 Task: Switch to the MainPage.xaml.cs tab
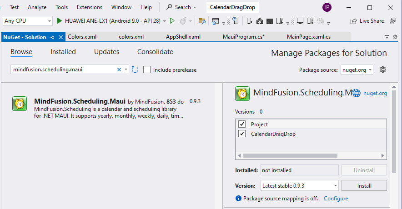(309, 37)
